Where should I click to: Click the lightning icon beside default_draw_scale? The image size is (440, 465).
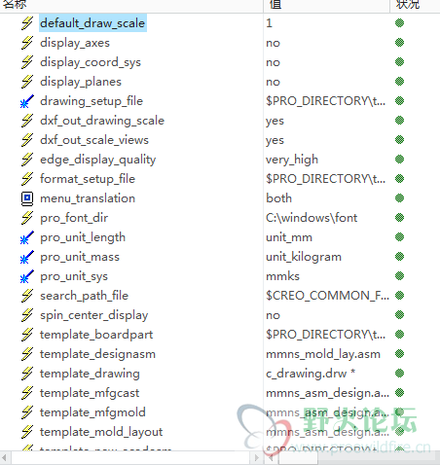(x=27, y=23)
